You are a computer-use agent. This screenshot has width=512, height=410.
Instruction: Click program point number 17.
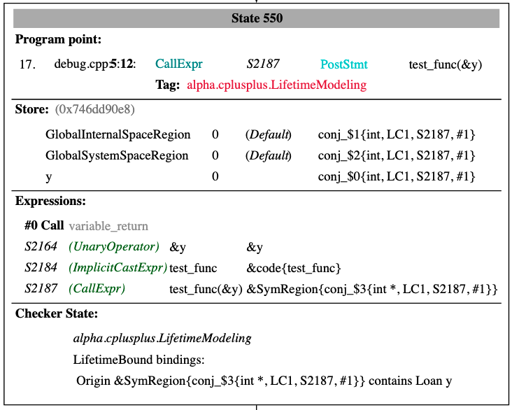coord(27,64)
